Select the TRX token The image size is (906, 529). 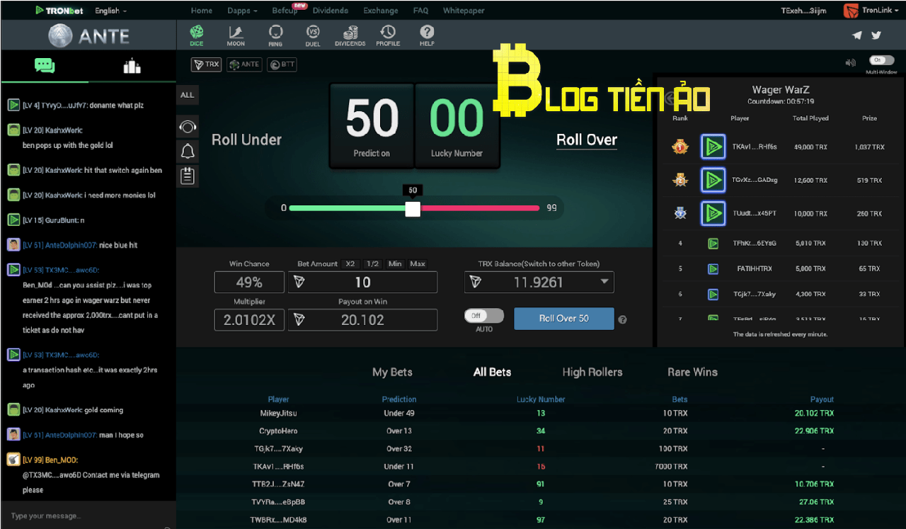pos(207,64)
